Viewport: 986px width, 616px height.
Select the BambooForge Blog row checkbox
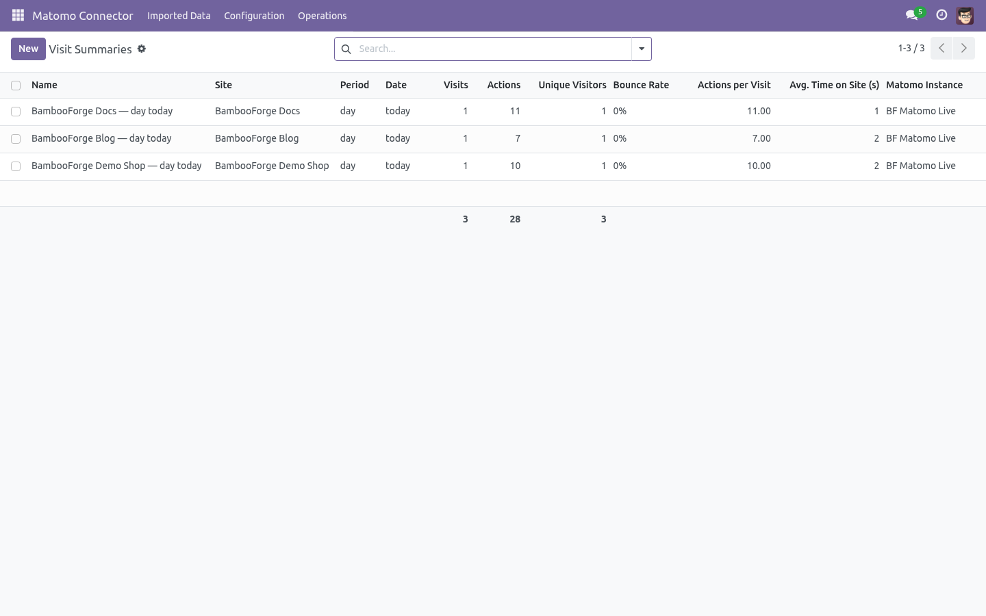click(16, 139)
